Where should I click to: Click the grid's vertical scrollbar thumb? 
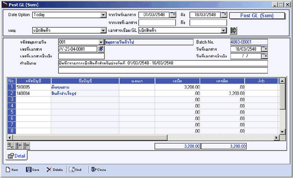click(282, 97)
